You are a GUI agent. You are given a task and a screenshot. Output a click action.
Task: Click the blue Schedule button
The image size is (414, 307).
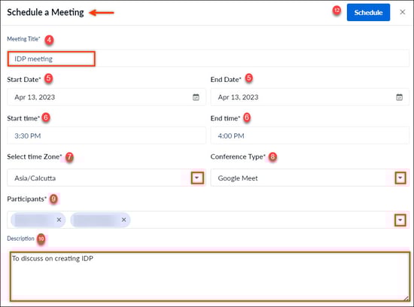pyautogui.click(x=368, y=12)
